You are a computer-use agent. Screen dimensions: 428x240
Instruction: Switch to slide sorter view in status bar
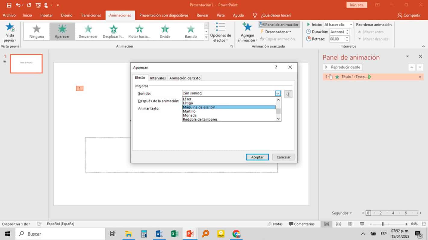[338, 224]
